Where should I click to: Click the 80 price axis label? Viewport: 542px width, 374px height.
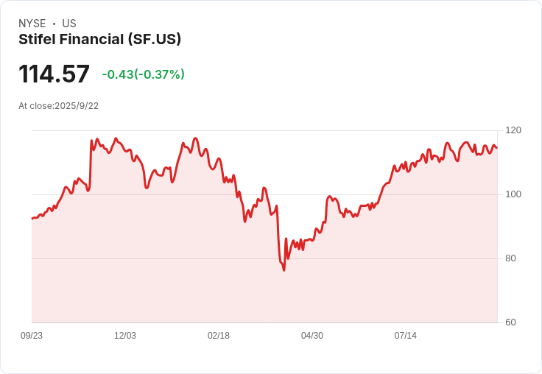point(510,258)
